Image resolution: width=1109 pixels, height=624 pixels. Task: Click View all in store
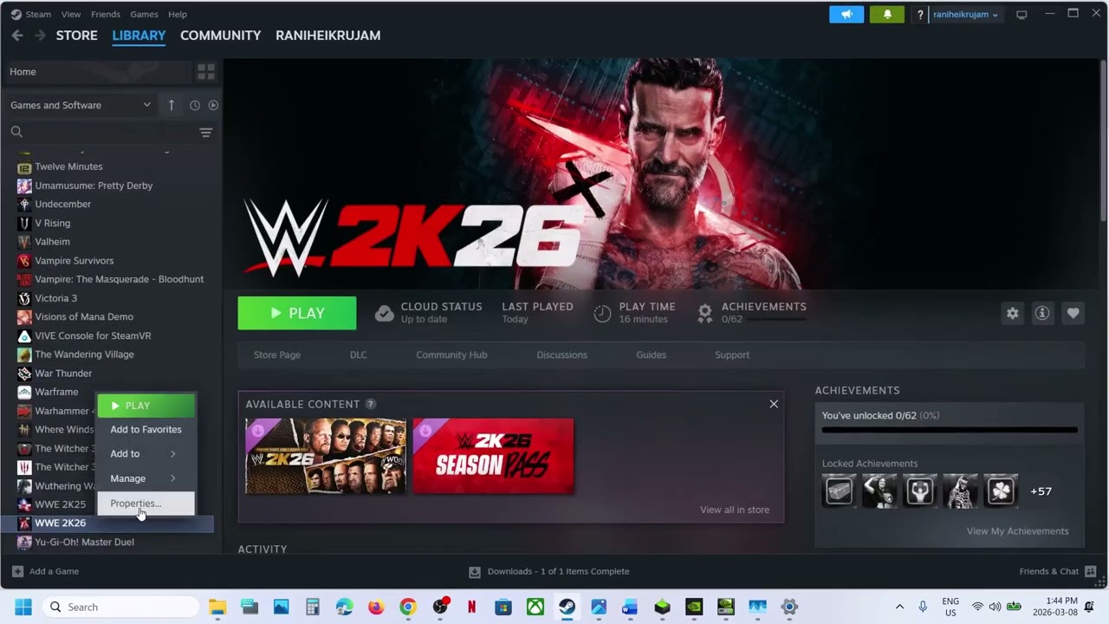(x=735, y=510)
